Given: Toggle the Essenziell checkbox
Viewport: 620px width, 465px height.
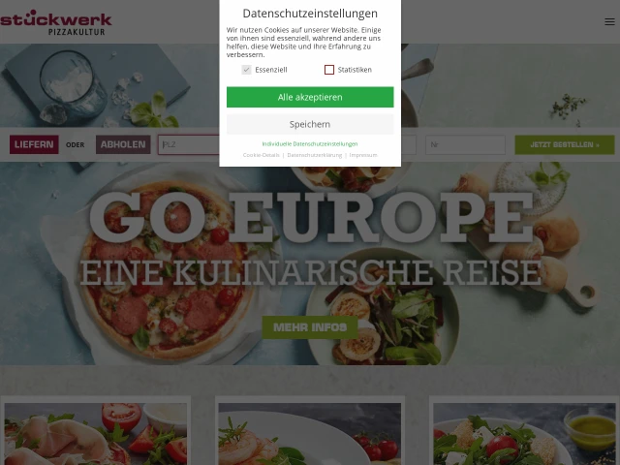Looking at the screenshot, I should coord(246,70).
